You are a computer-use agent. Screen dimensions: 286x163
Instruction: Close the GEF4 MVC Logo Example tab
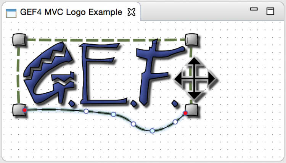point(131,12)
